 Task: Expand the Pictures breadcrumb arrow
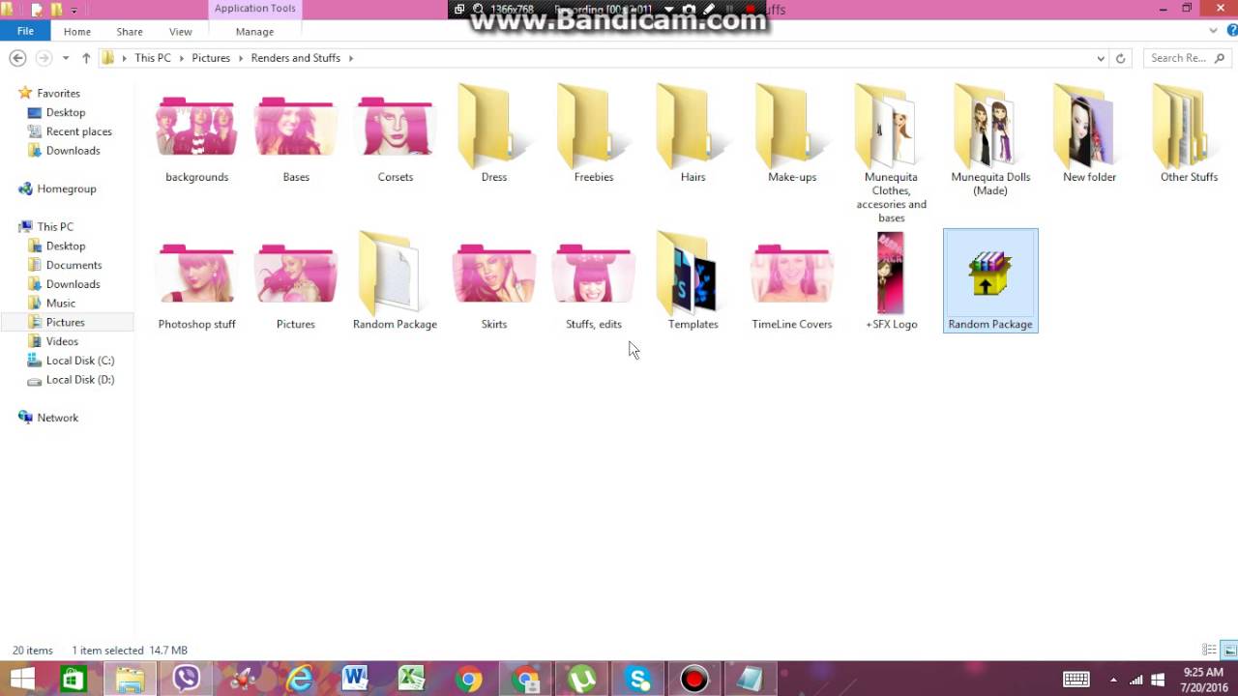240,58
